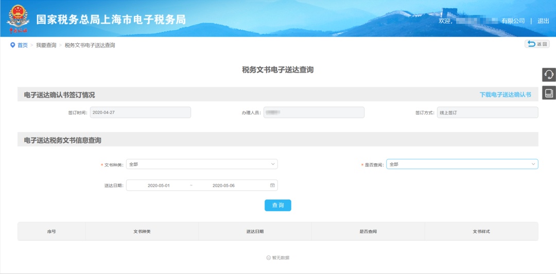Click the 文书样式 column header
Viewport: 556px width, 274px height.
(481, 231)
